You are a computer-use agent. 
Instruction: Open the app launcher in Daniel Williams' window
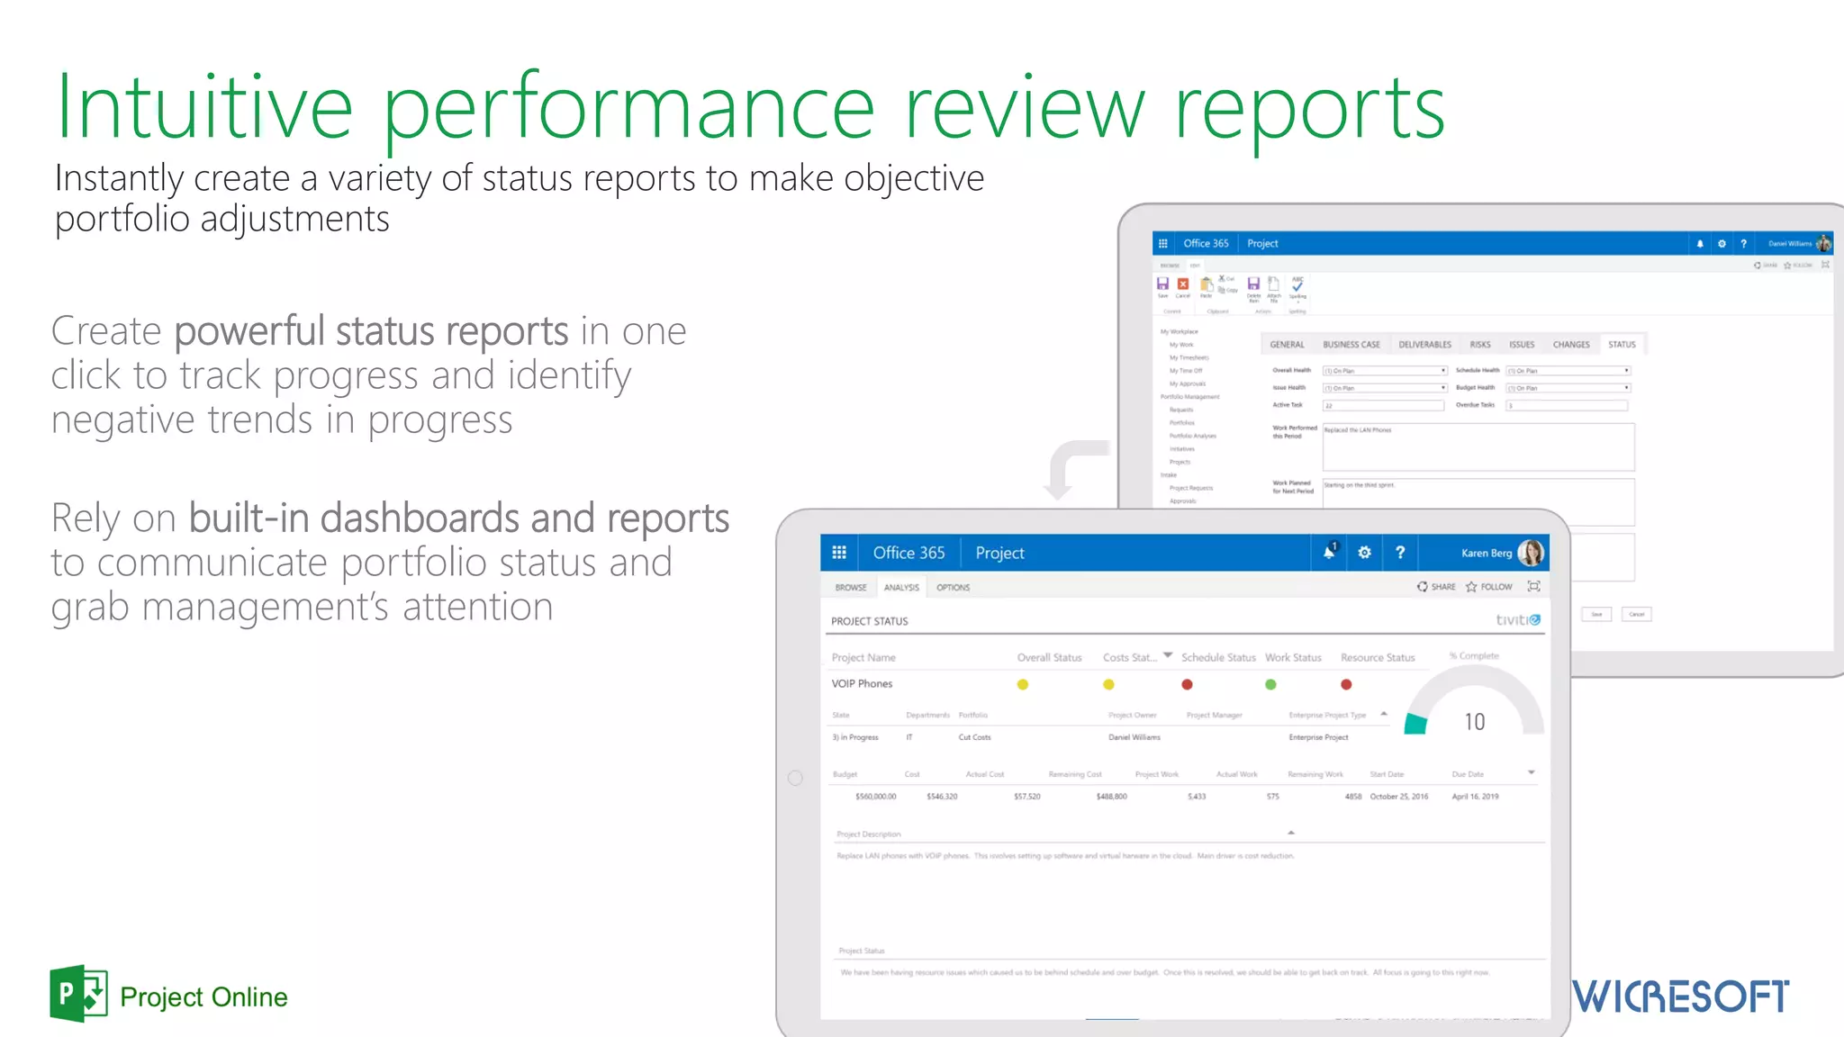(1163, 243)
